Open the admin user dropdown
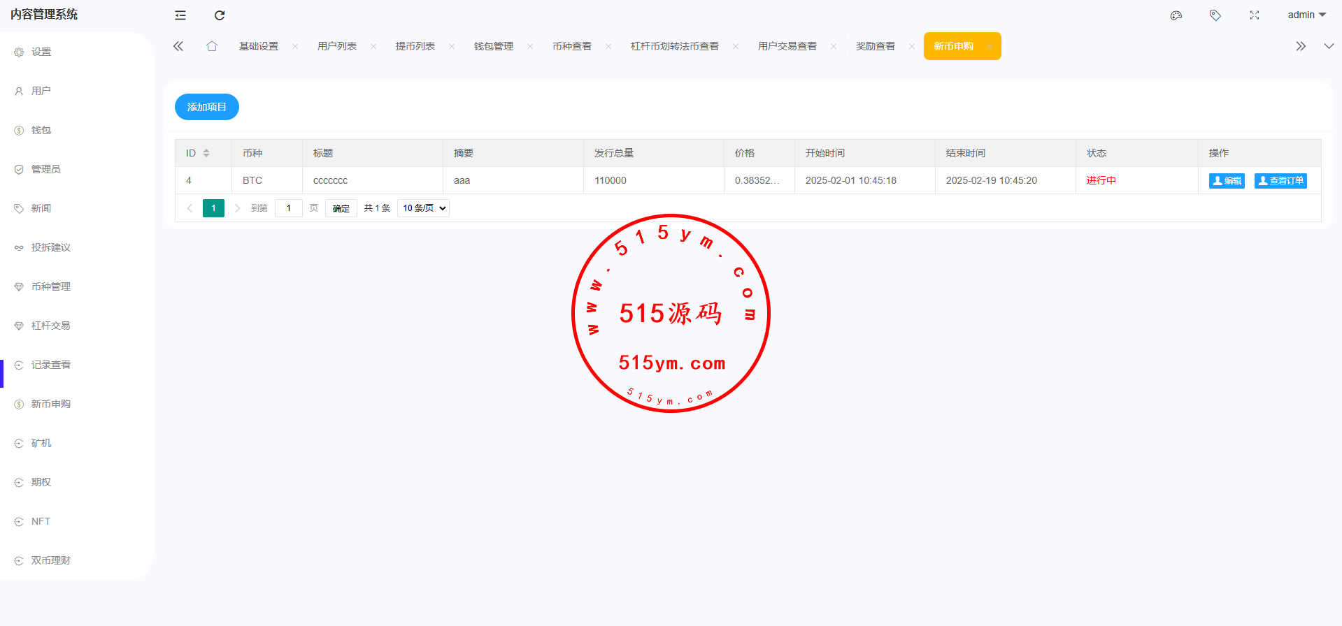Image resolution: width=1342 pixels, height=626 pixels. click(1306, 15)
